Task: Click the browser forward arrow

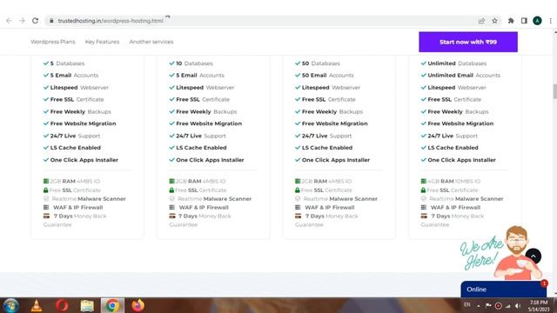Action: point(22,21)
